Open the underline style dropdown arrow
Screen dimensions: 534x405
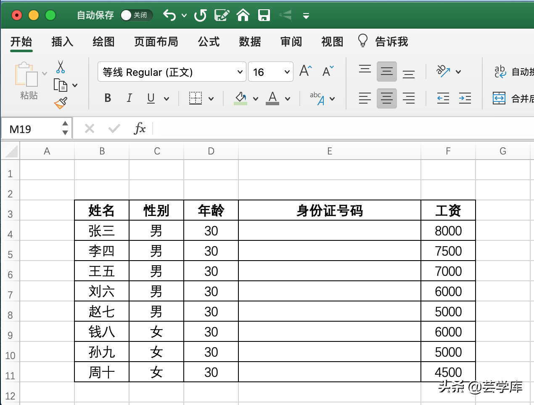click(167, 99)
